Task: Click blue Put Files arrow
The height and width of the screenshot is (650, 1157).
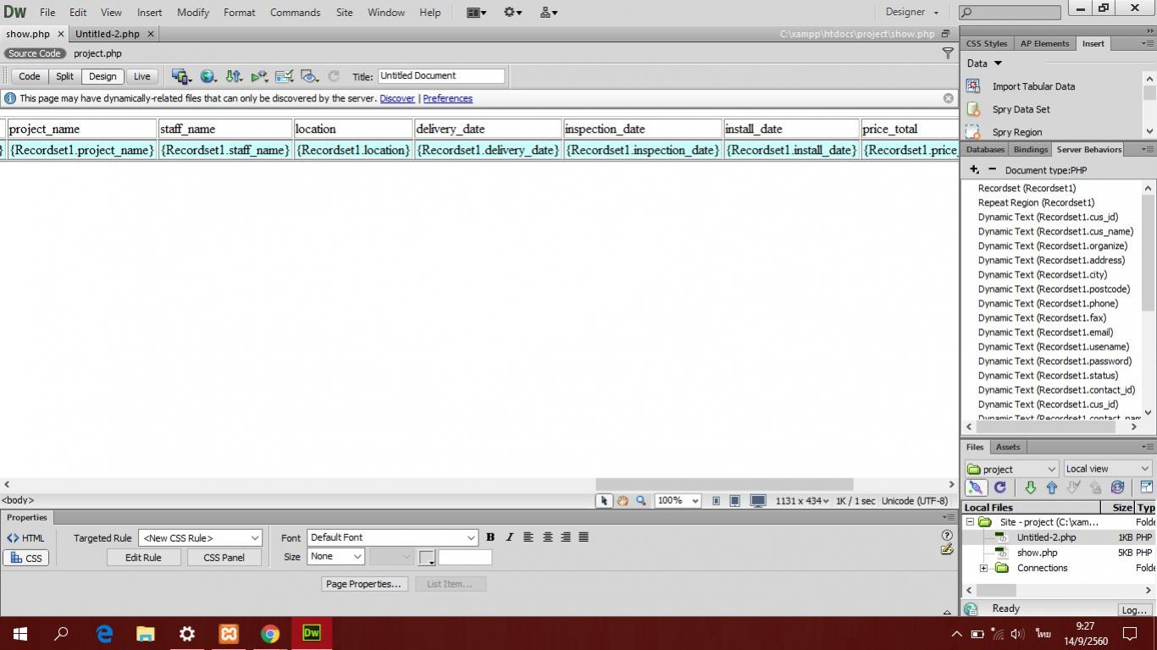Action: (x=1052, y=487)
